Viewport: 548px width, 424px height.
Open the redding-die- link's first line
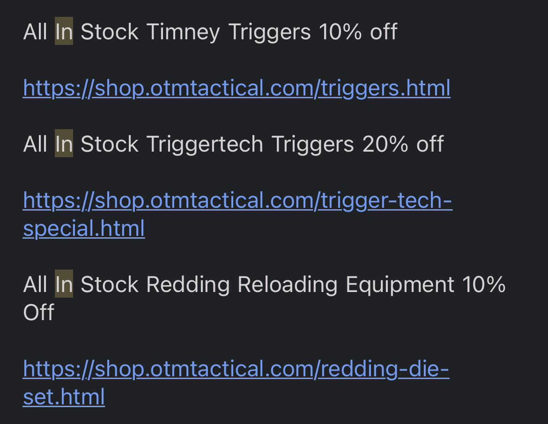[236, 369]
